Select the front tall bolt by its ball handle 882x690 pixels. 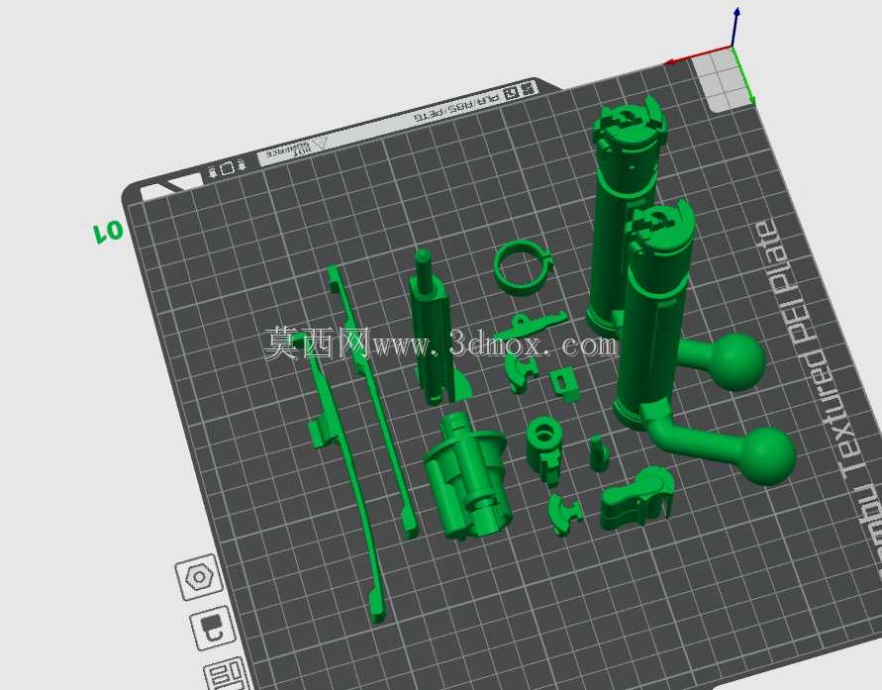[766, 455]
